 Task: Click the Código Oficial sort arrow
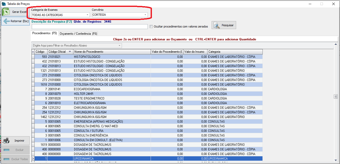70,52
